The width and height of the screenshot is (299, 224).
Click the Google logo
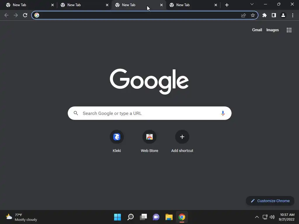149,81
